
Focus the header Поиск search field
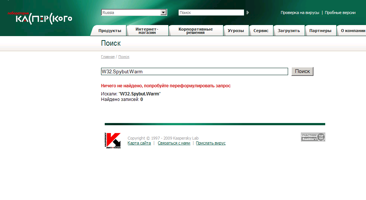[x=211, y=13]
